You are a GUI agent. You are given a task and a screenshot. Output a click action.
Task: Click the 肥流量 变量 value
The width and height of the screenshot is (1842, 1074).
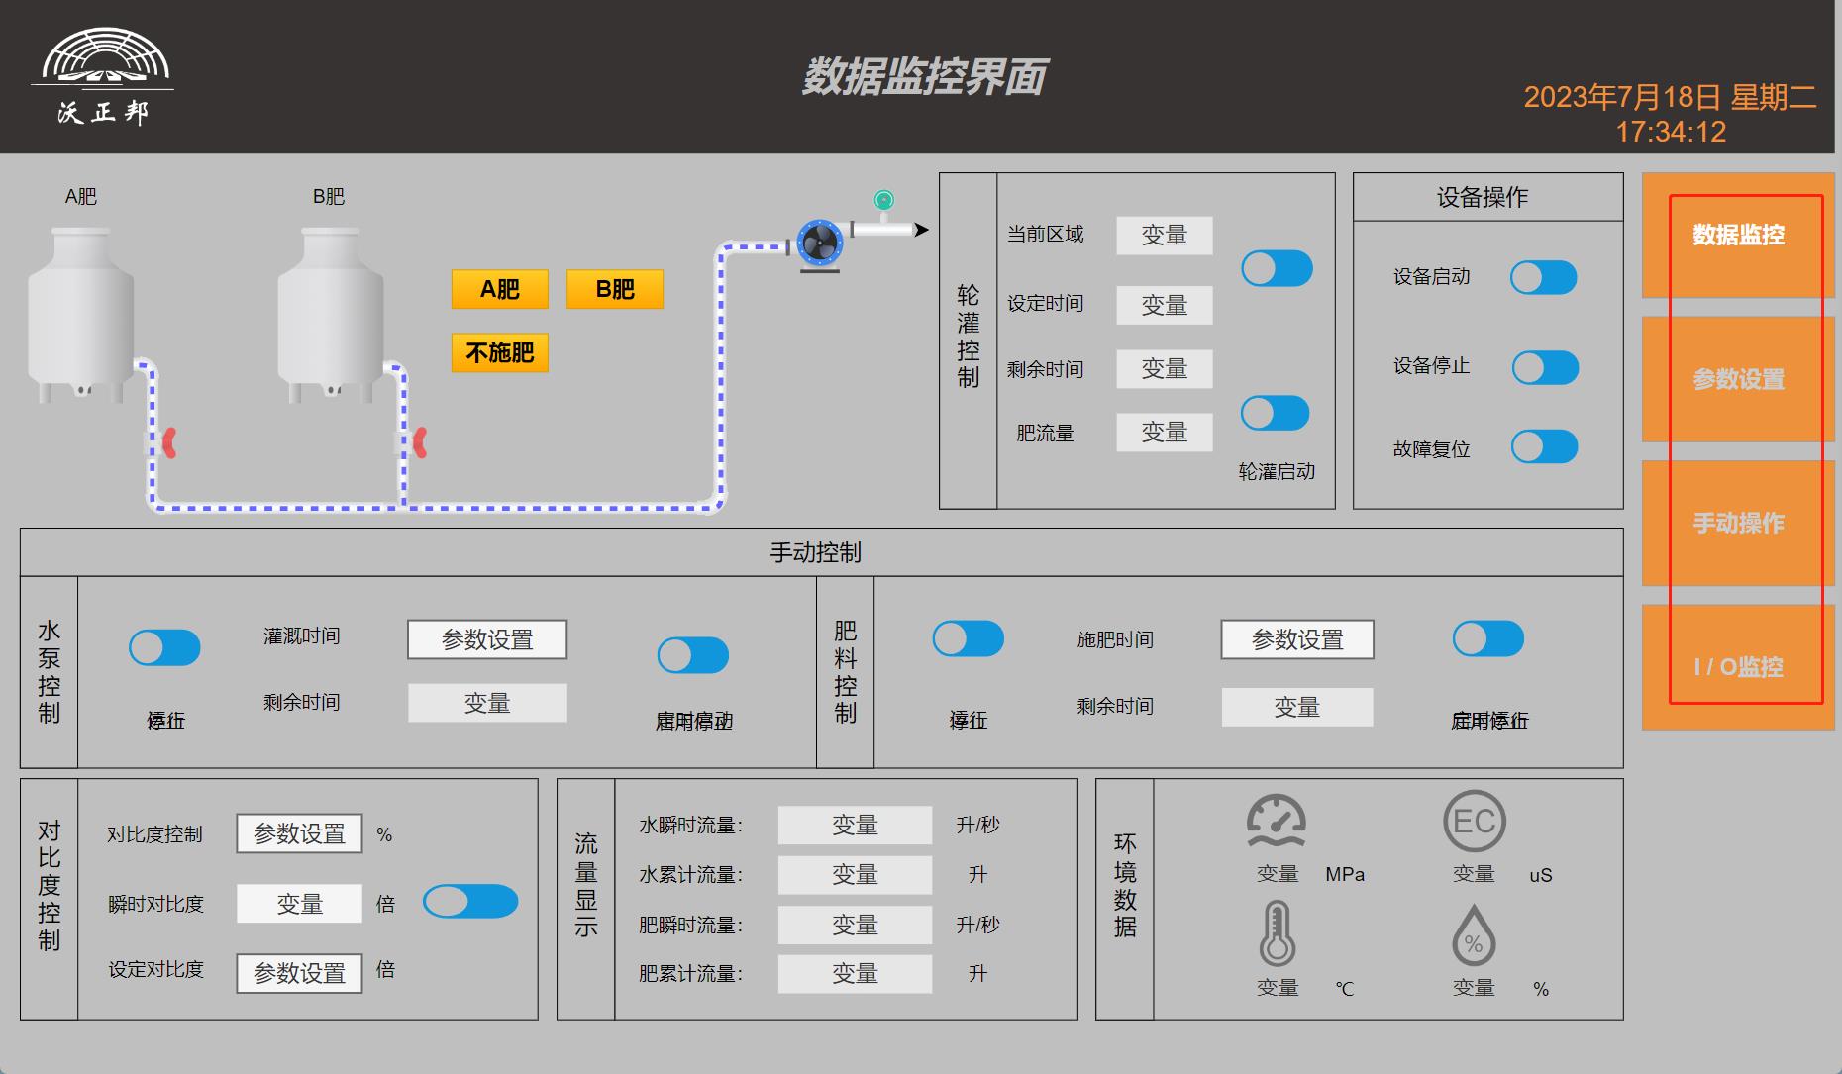[1165, 433]
